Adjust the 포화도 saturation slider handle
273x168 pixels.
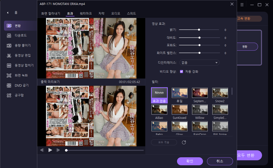[199, 45]
